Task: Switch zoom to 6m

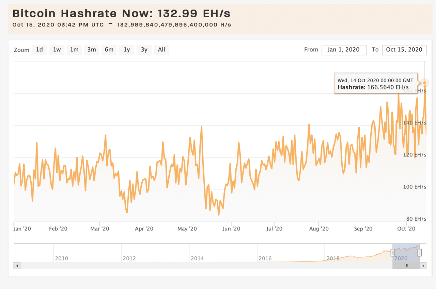Action: 109,50
